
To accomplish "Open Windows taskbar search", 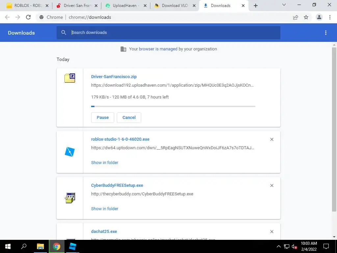I will 24,246.
